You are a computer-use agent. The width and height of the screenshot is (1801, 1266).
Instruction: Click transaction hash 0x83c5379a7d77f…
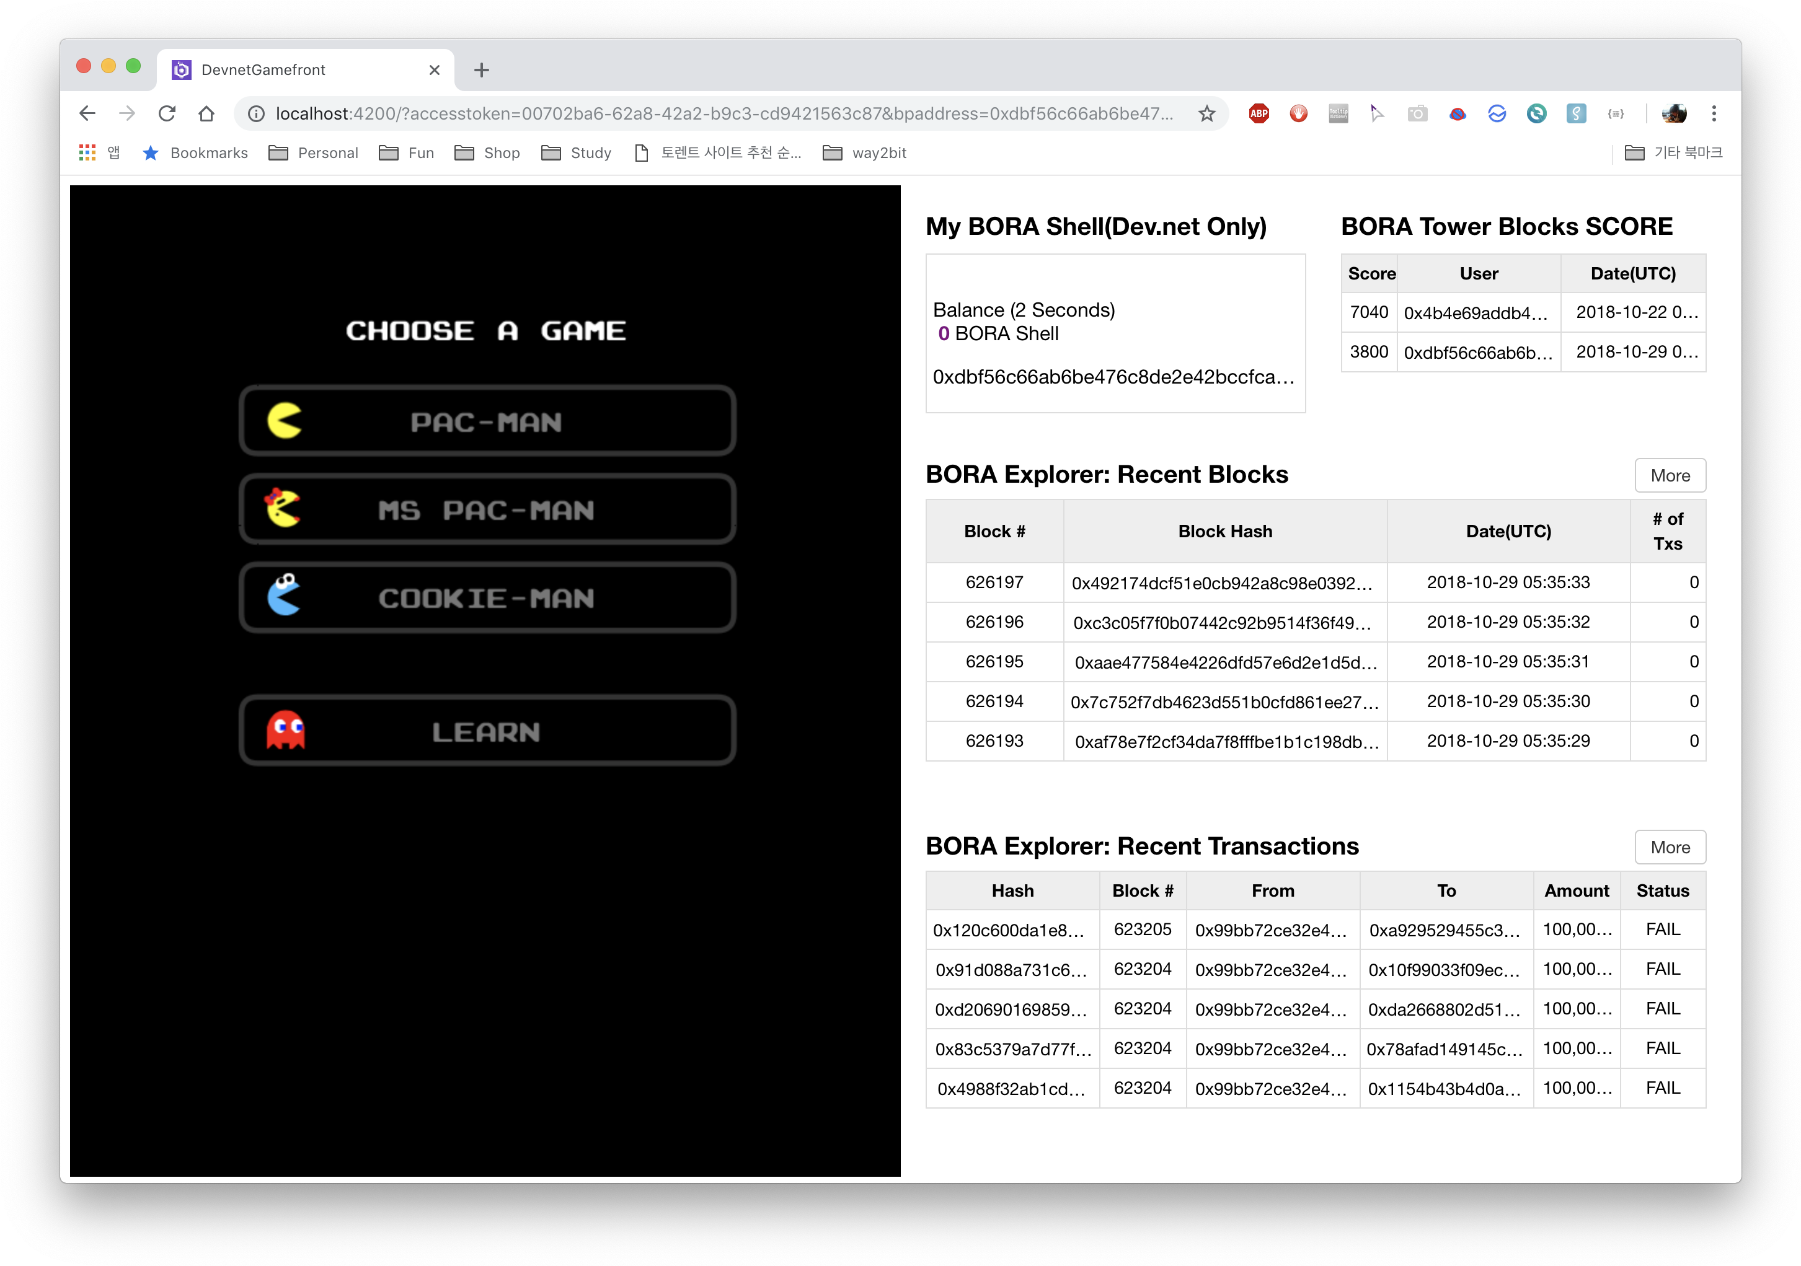[1012, 1049]
